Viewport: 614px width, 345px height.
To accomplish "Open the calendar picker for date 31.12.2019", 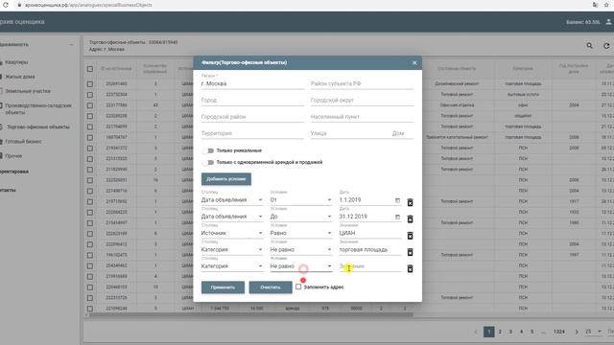I will [x=397, y=217].
